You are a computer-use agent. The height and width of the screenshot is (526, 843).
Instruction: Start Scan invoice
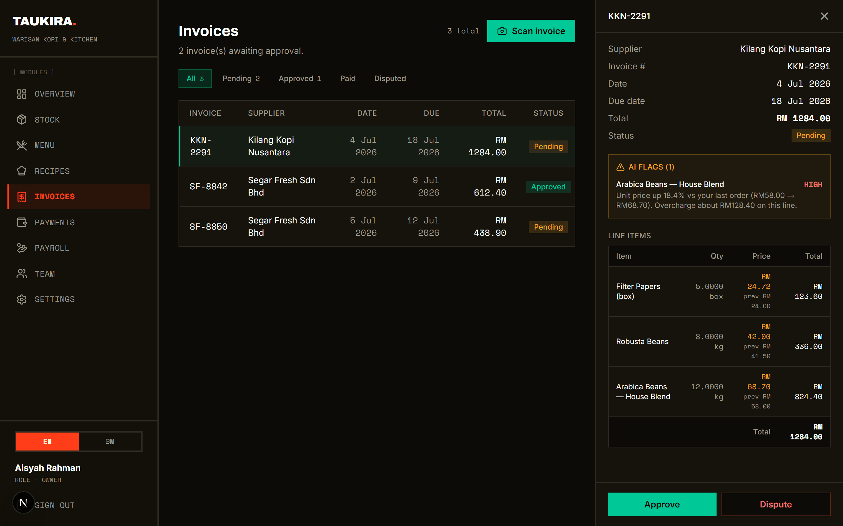[x=531, y=31]
